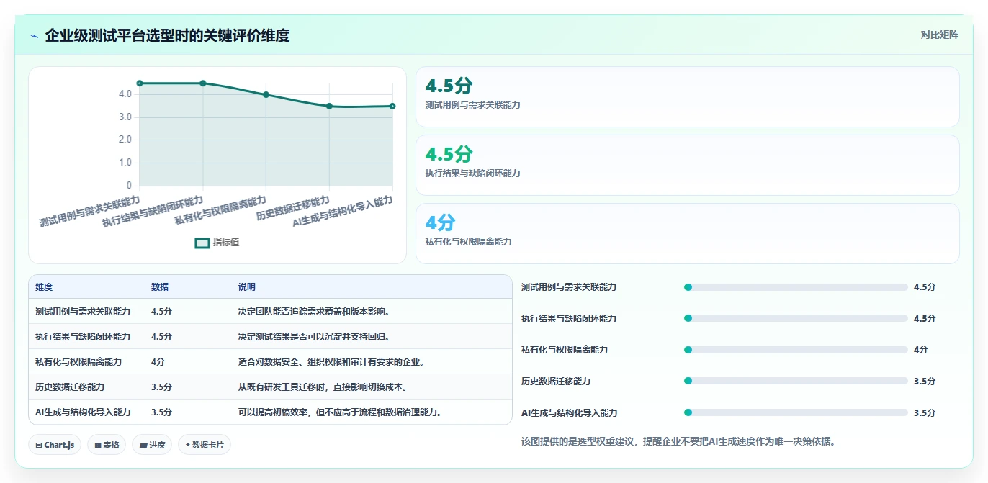Viewport: 988px width, 483px height.
Task: Click the 历史数据迁移能力 progress bar
Action: 796,381
